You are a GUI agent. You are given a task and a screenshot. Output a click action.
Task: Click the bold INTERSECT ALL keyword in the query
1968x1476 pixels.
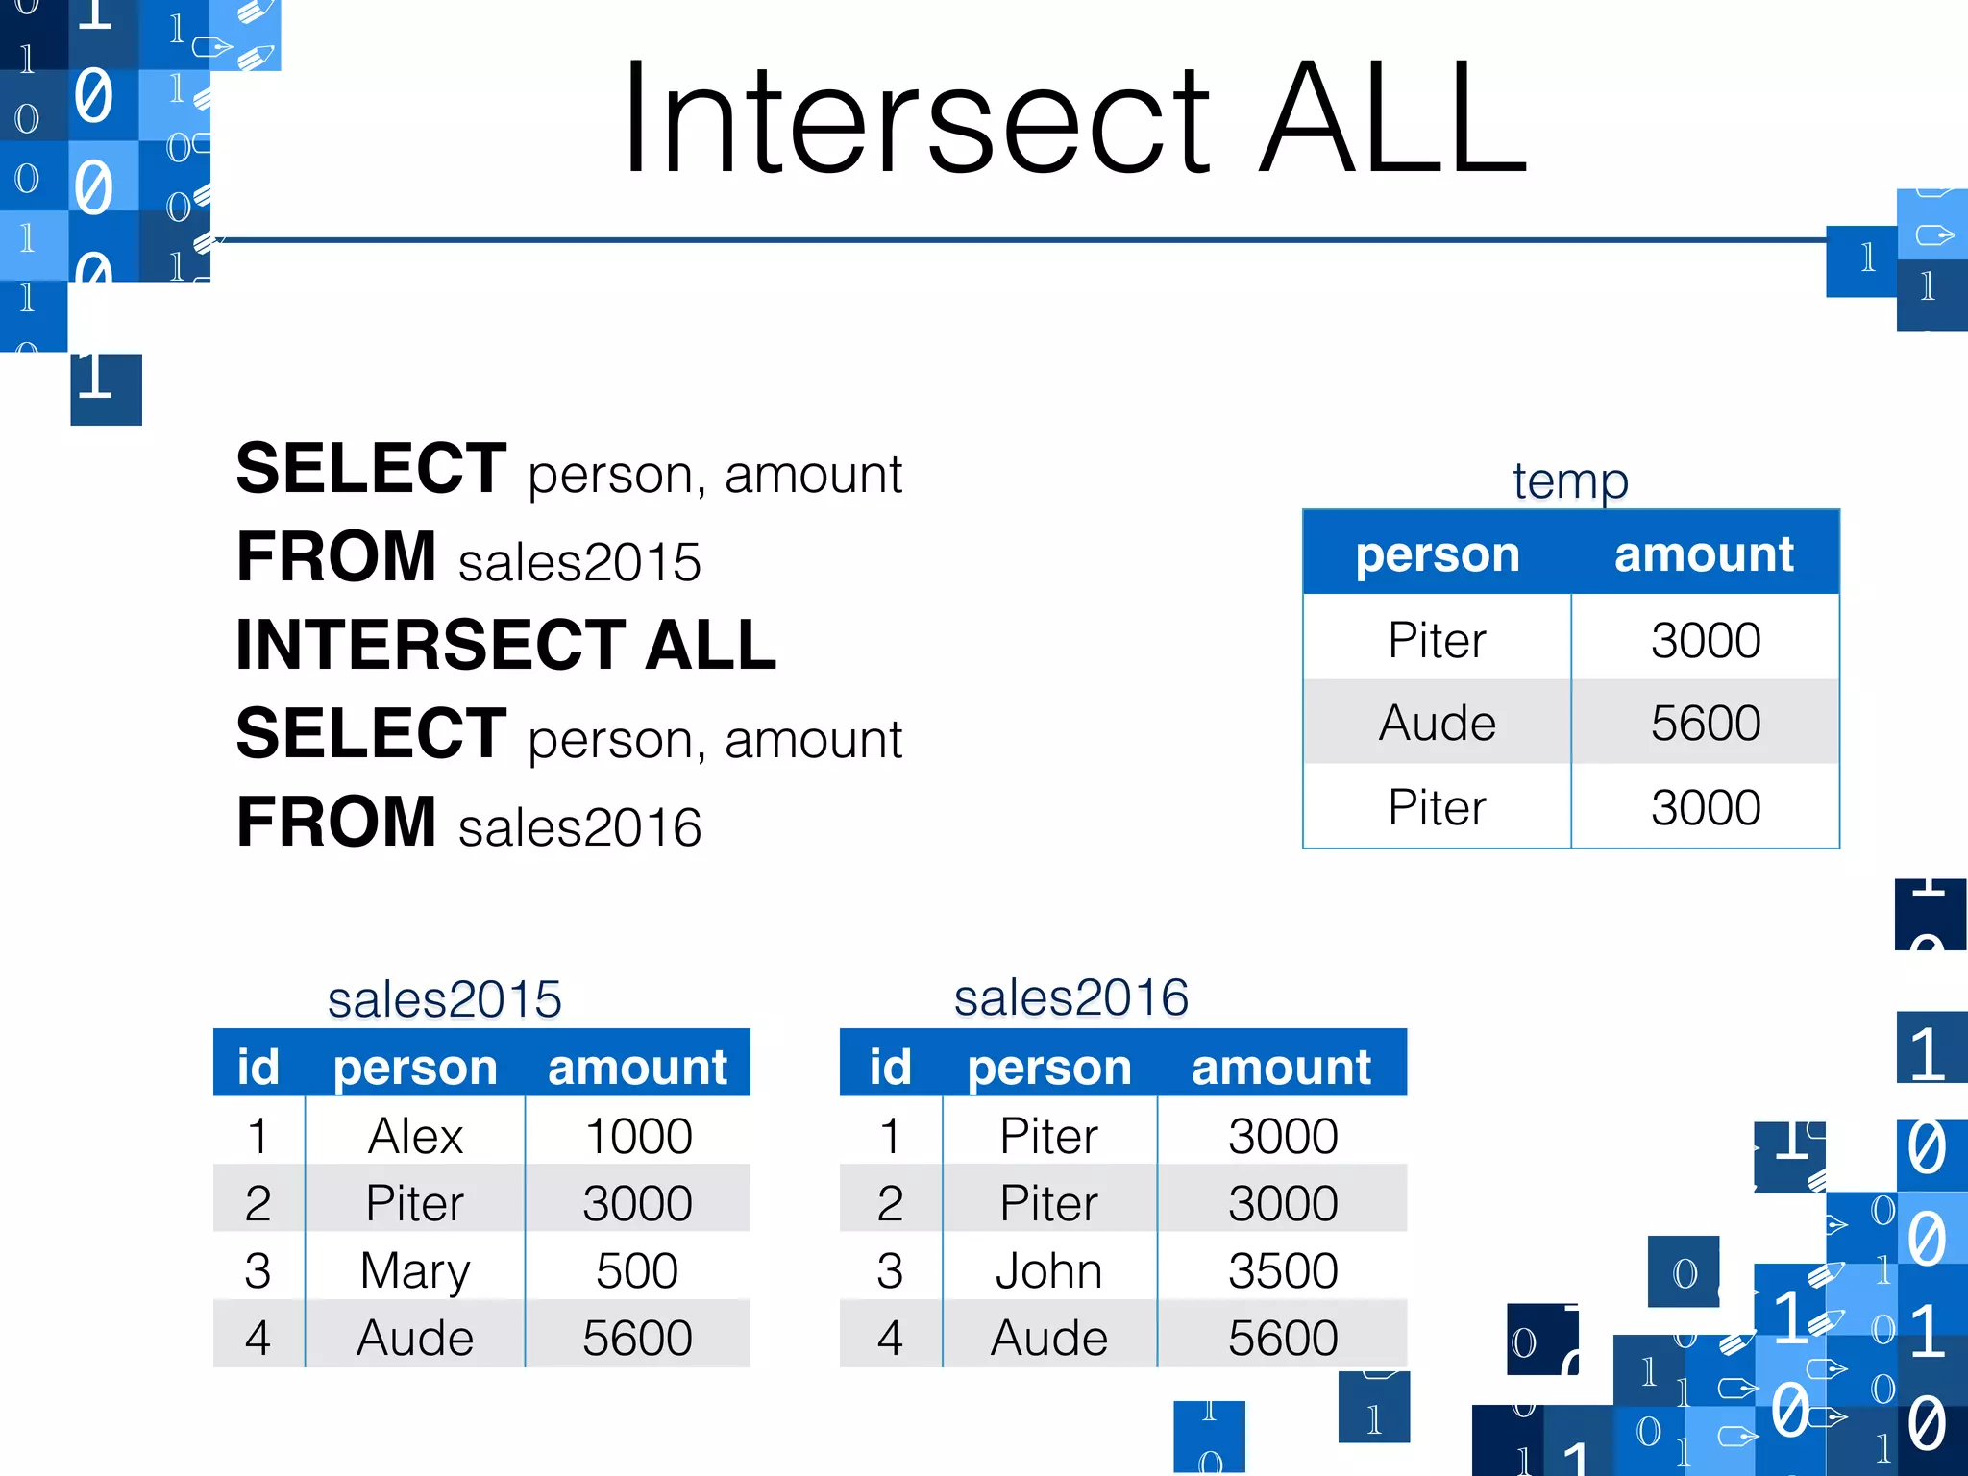pyautogui.click(x=506, y=646)
